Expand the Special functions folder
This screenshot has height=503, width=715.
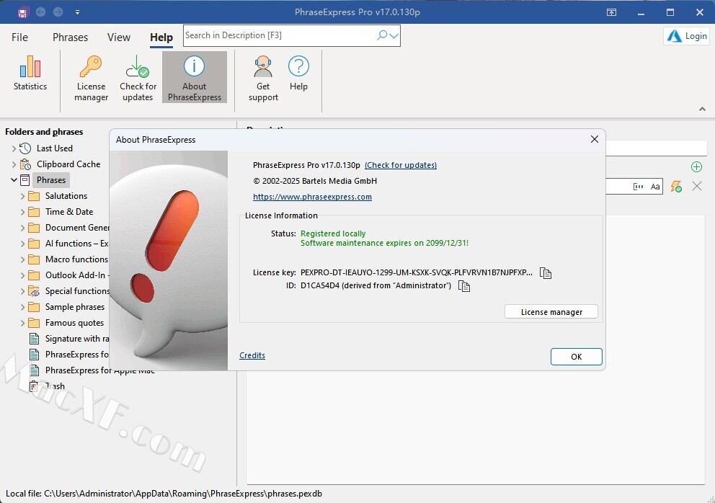click(x=22, y=291)
